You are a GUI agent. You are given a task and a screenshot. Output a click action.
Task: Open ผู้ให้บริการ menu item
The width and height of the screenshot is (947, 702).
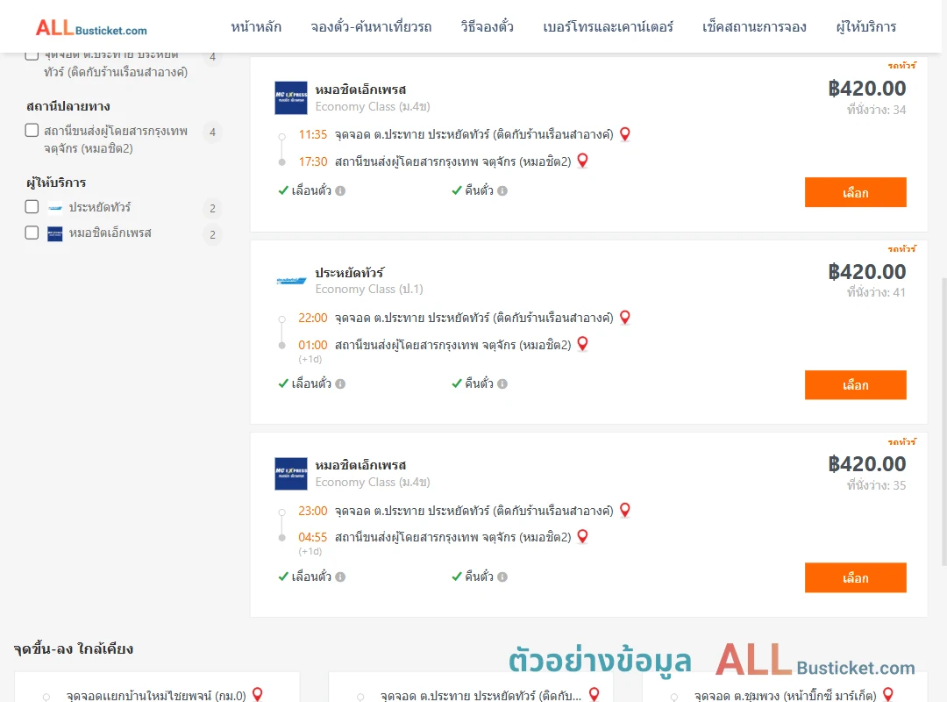click(x=866, y=27)
